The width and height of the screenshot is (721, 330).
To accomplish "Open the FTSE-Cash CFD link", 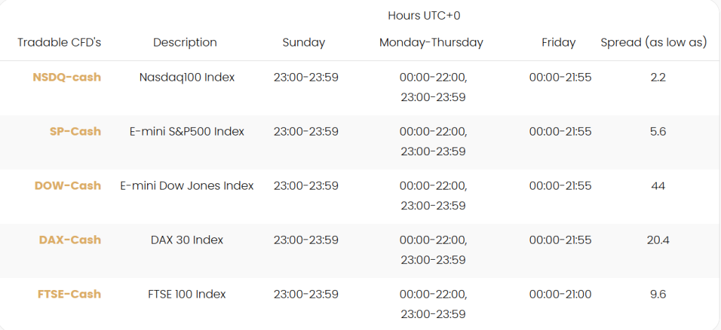I will (x=69, y=294).
